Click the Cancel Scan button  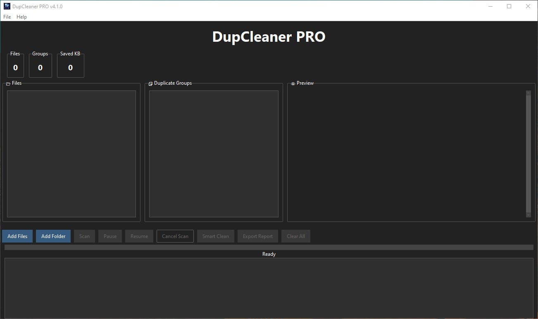pos(175,236)
